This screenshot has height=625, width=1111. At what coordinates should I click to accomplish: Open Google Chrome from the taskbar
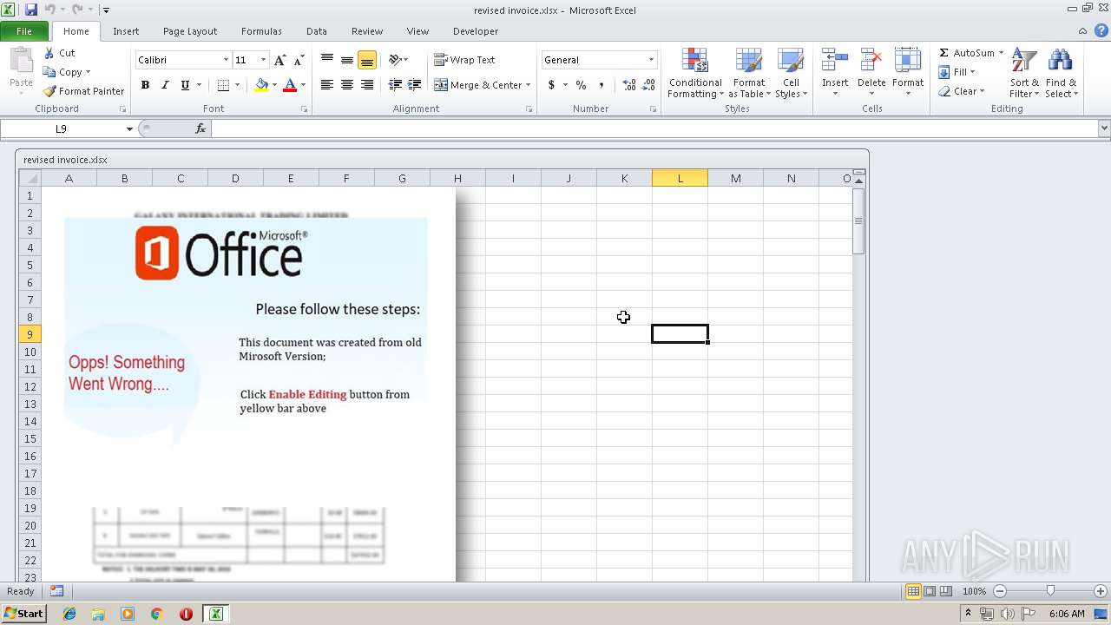(157, 614)
